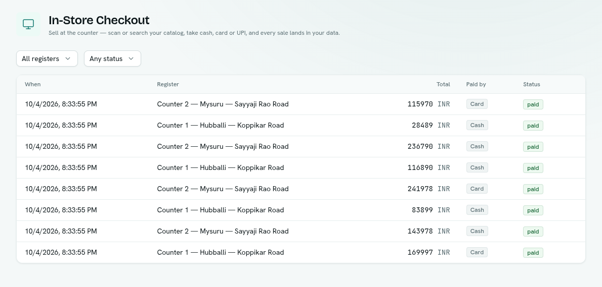The width and height of the screenshot is (602, 287).
Task: Click the In-Store Checkout page title
Action: pyautogui.click(x=99, y=20)
